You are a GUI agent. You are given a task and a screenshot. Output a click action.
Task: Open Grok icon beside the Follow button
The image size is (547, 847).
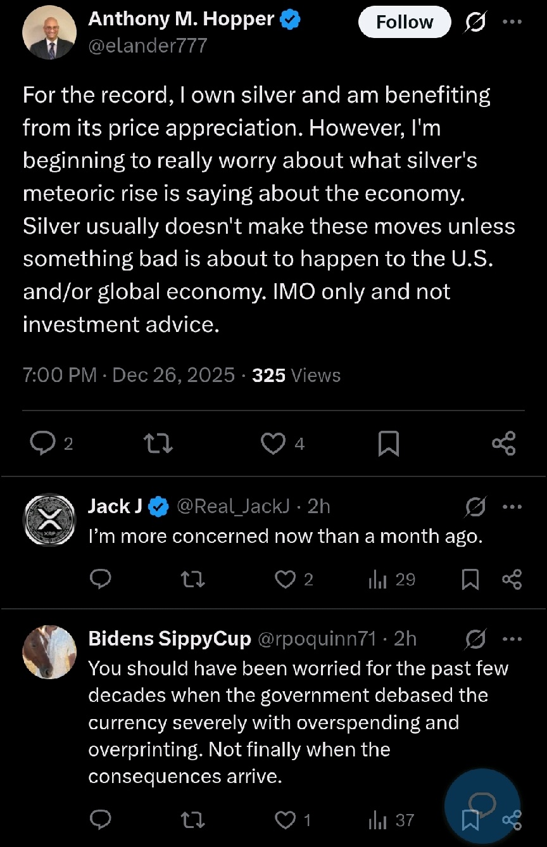click(475, 22)
